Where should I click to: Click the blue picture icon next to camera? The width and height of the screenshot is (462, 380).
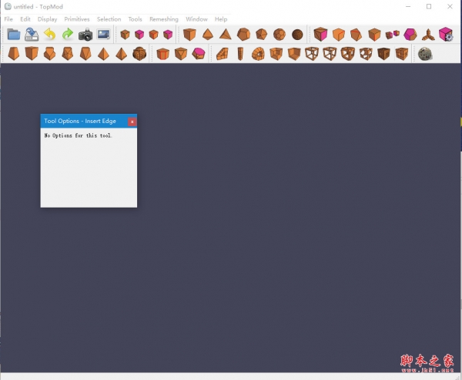[x=103, y=35]
